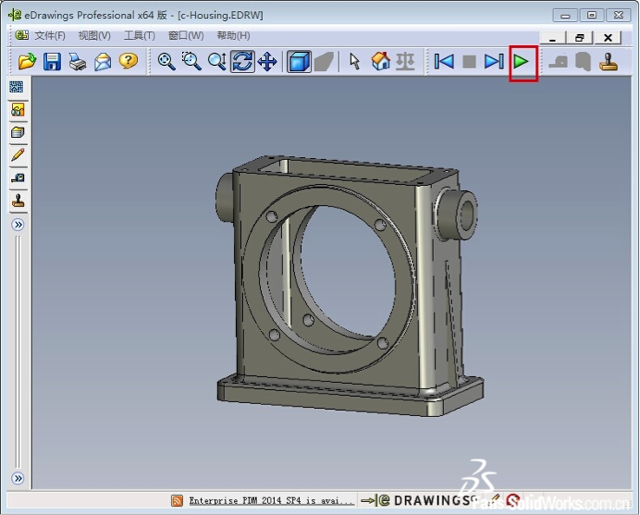The width and height of the screenshot is (640, 515).
Task: Send the model via the email envelope icon
Action: pyautogui.click(x=102, y=62)
